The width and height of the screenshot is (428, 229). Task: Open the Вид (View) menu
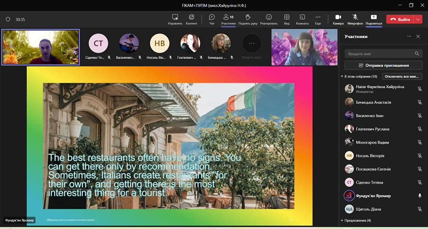[x=287, y=18]
